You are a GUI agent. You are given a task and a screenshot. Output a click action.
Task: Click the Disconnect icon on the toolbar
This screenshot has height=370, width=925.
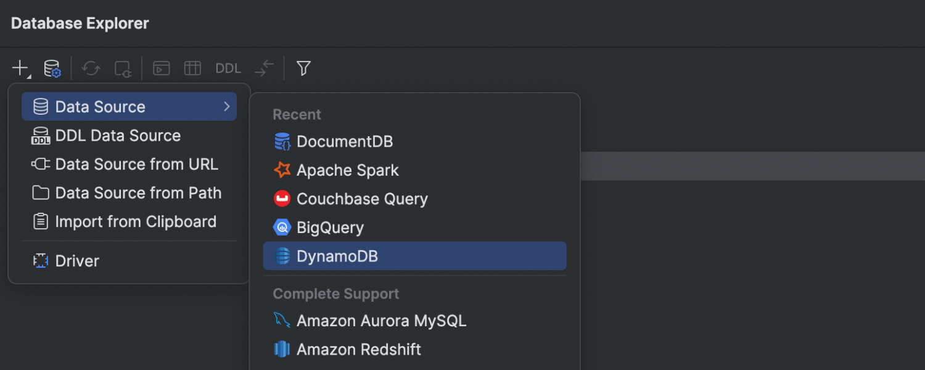123,68
